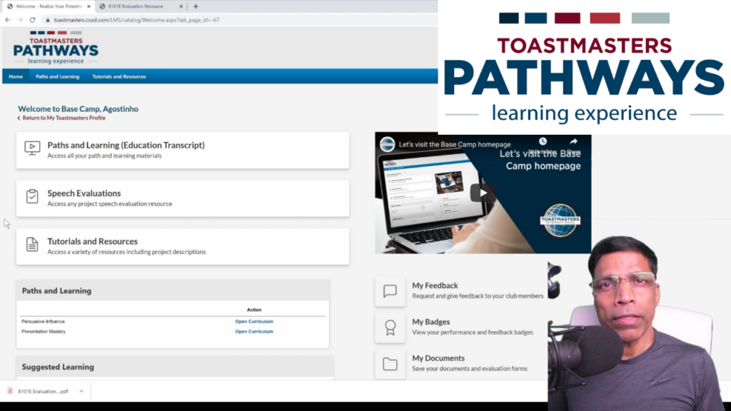731x411 pixels.
Task: Click the video title Let's visit the Base Camp homepage
Action: click(455, 144)
